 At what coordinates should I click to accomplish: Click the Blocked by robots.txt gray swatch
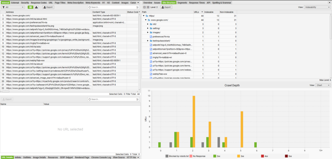click(x=167, y=156)
